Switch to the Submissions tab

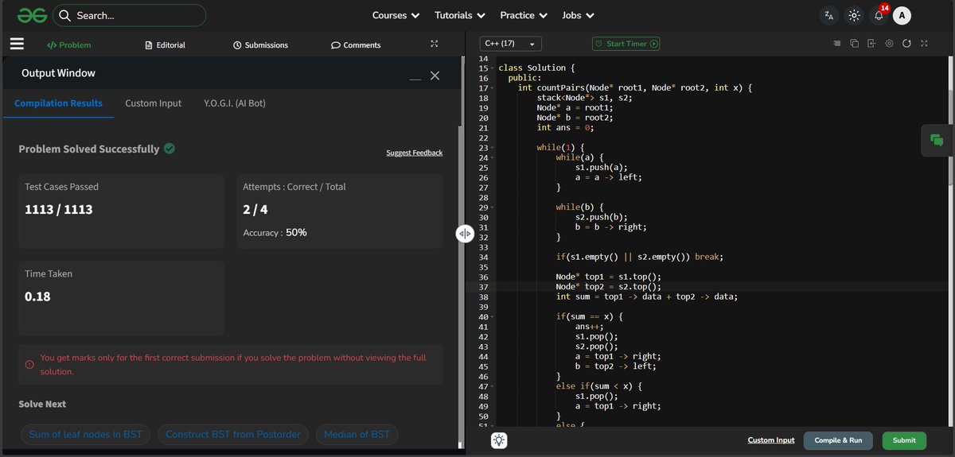[261, 45]
